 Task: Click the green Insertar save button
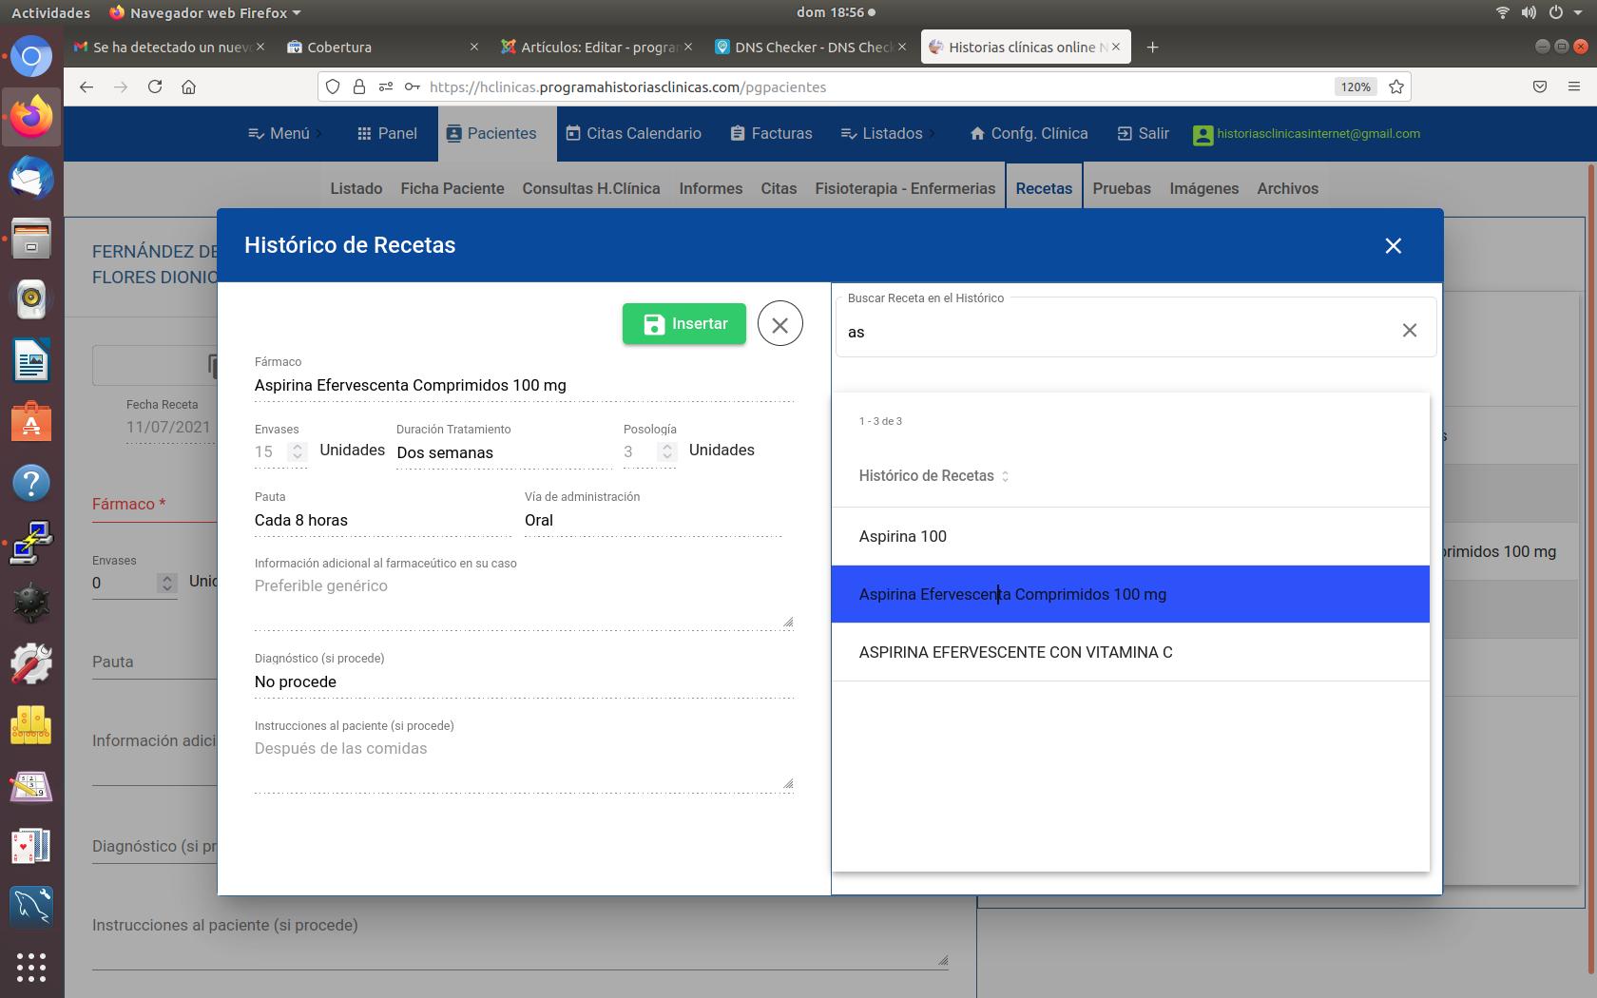(x=683, y=324)
